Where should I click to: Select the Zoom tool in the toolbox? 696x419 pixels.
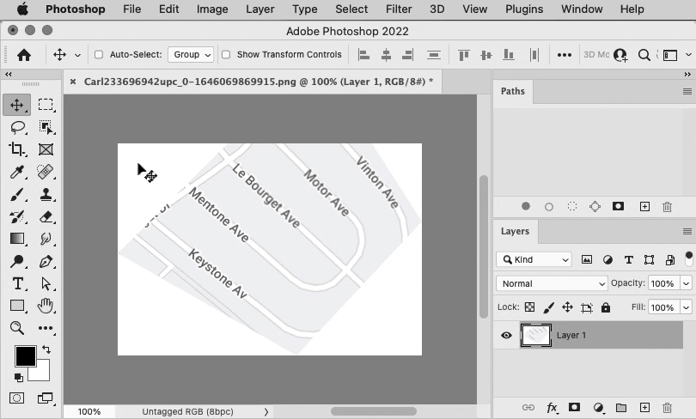coord(17,328)
